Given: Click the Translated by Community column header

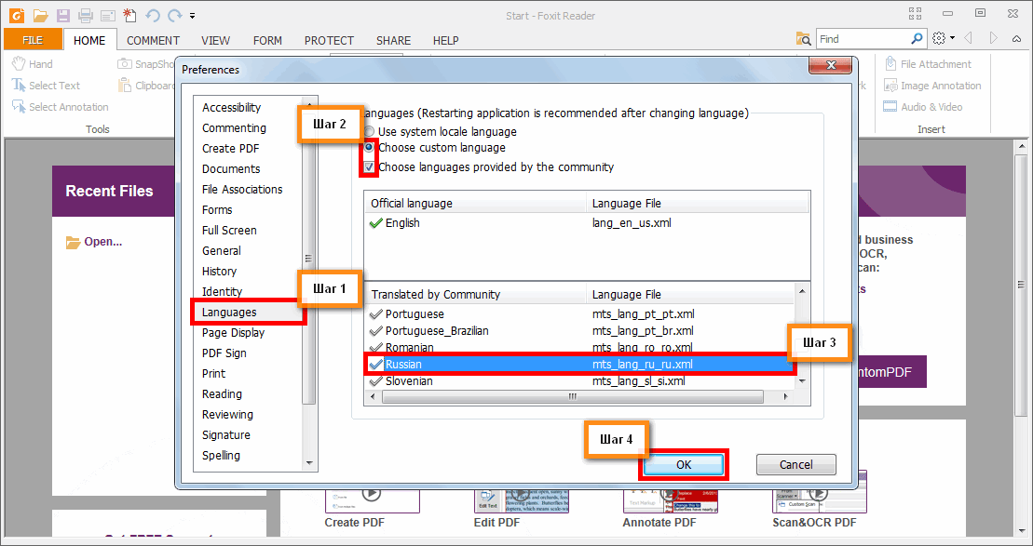Looking at the screenshot, I should click(476, 294).
